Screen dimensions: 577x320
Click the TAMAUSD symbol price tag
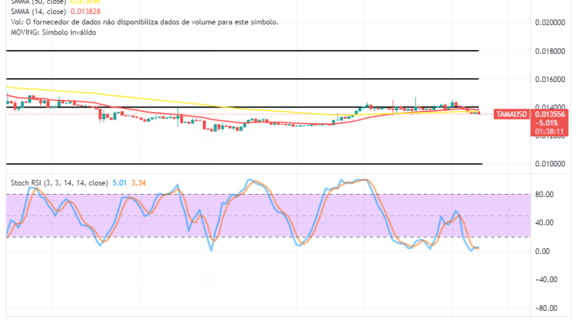(512, 115)
